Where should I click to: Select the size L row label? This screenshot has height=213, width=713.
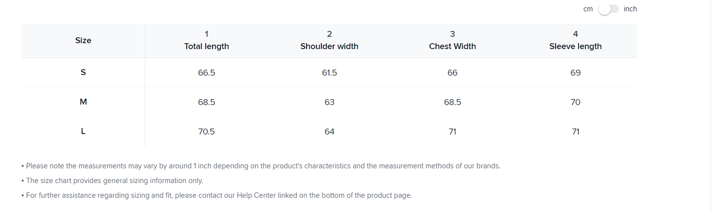click(x=83, y=132)
